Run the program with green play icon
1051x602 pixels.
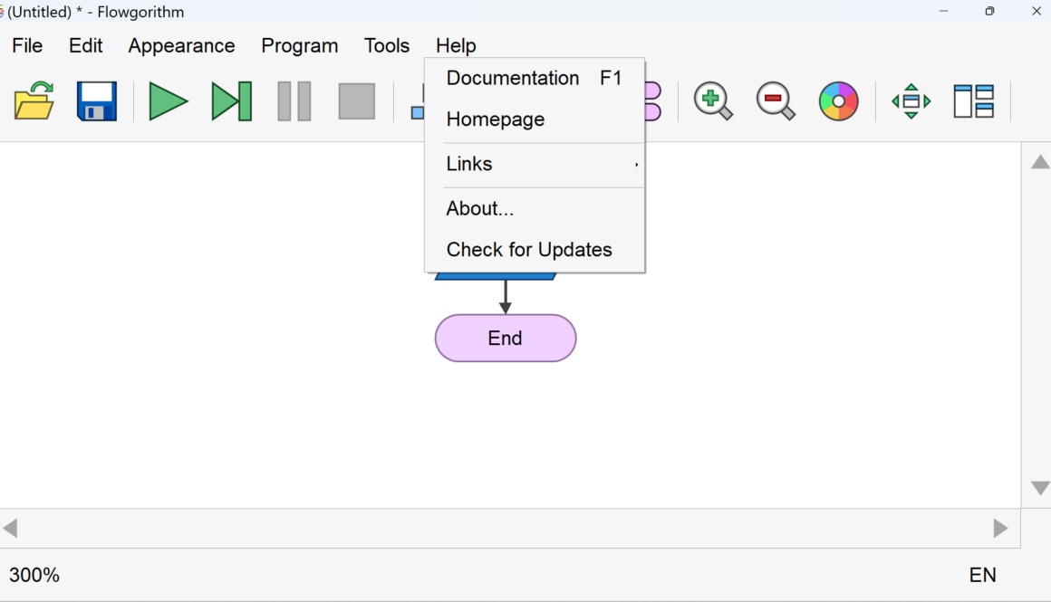(x=168, y=101)
